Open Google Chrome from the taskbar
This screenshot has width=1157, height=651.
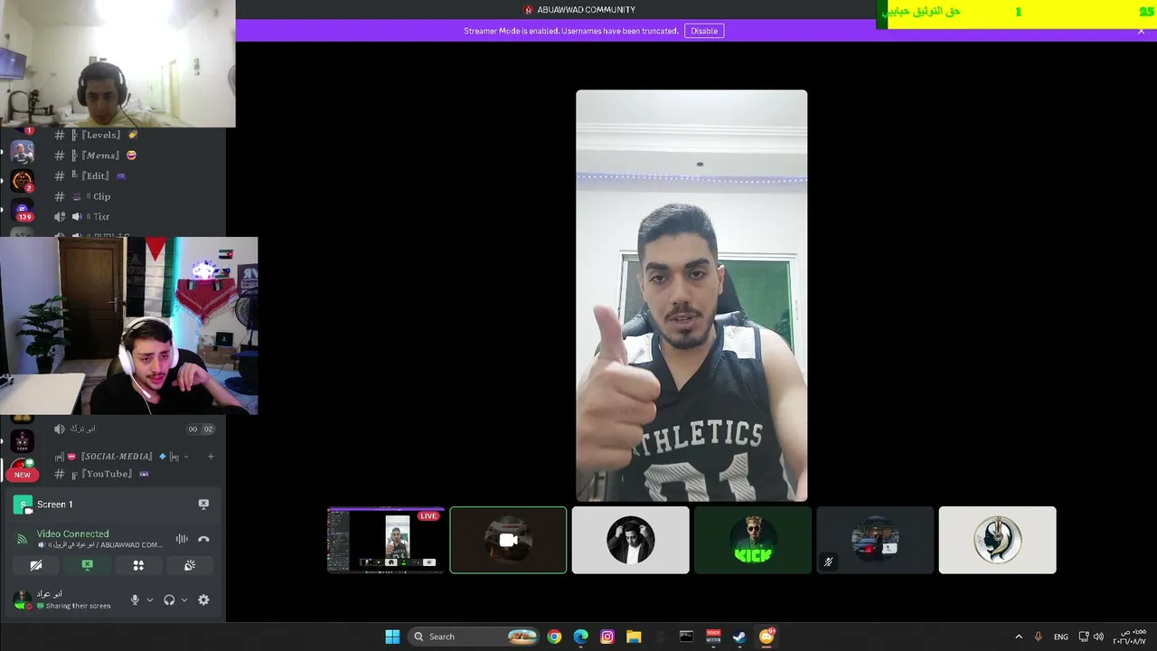pos(554,637)
